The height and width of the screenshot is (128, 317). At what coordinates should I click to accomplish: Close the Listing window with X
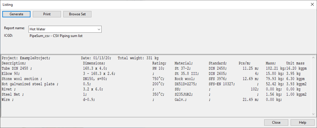click(x=312, y=5)
